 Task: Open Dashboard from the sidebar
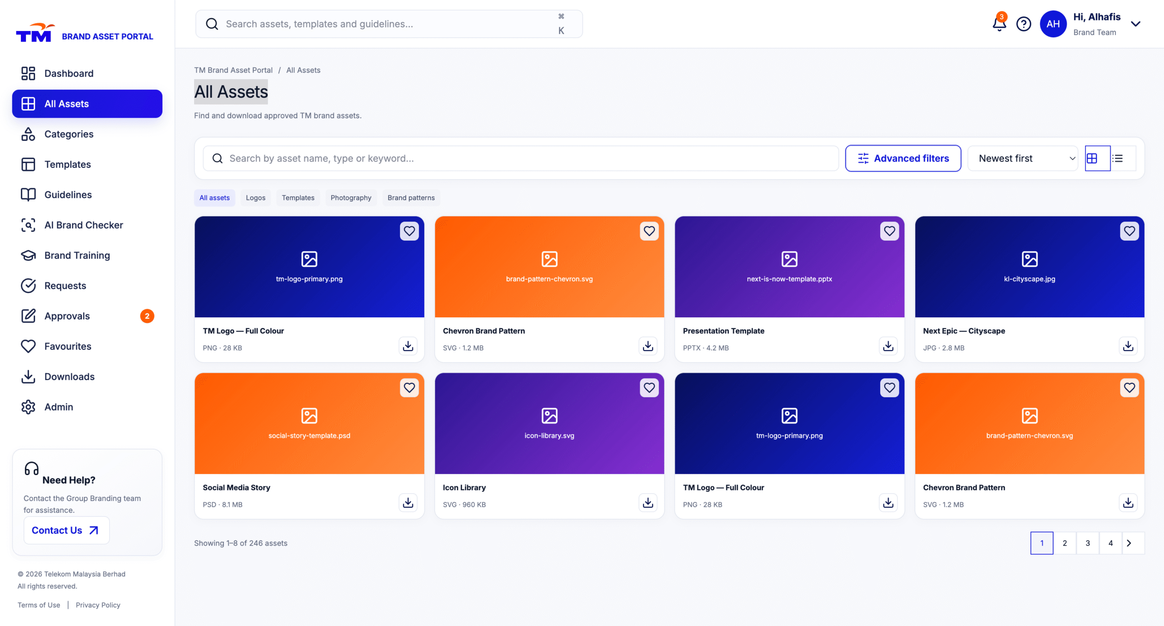tap(87, 73)
